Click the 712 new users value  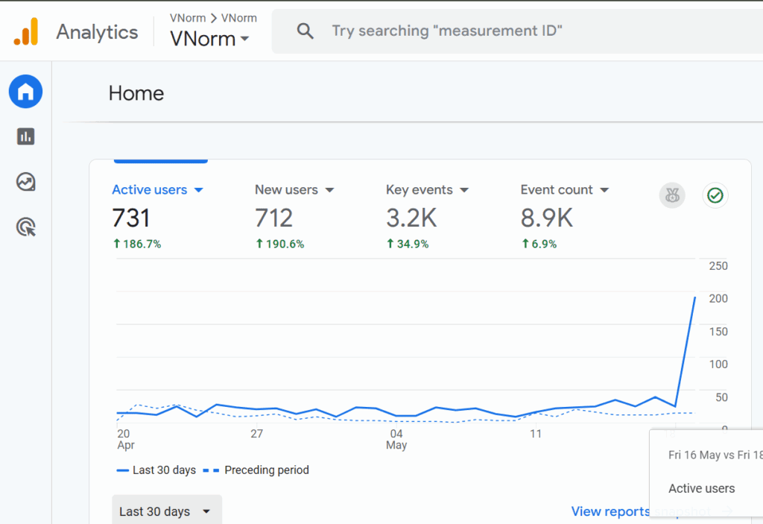coord(274,218)
